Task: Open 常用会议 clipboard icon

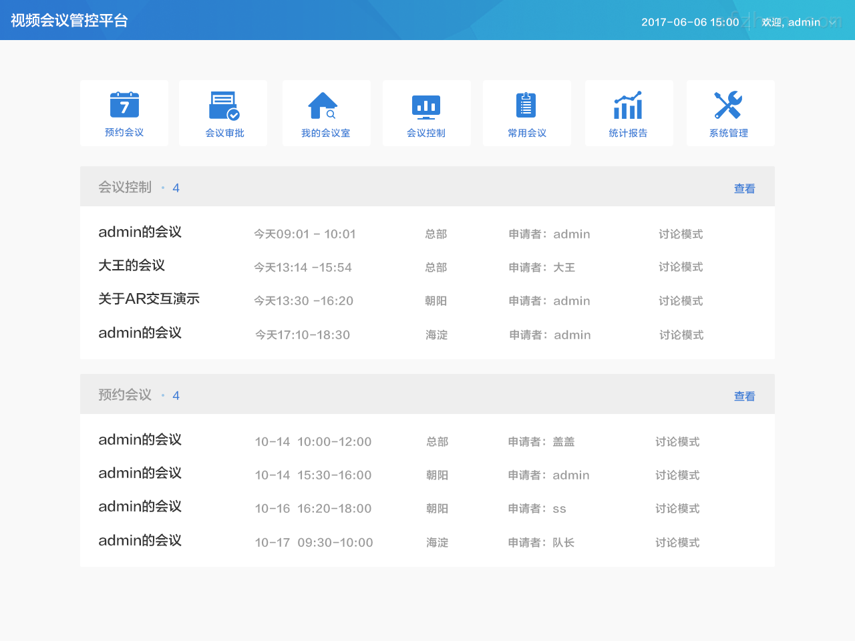Action: 527,105
